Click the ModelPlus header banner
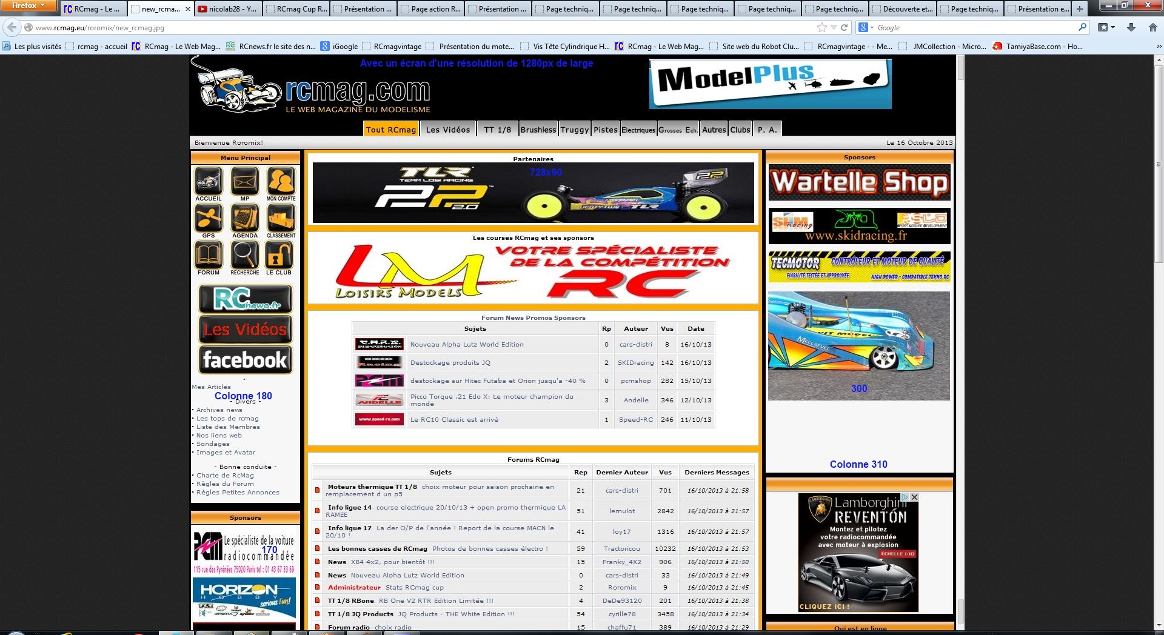Image resolution: width=1164 pixels, height=635 pixels. coord(770,84)
